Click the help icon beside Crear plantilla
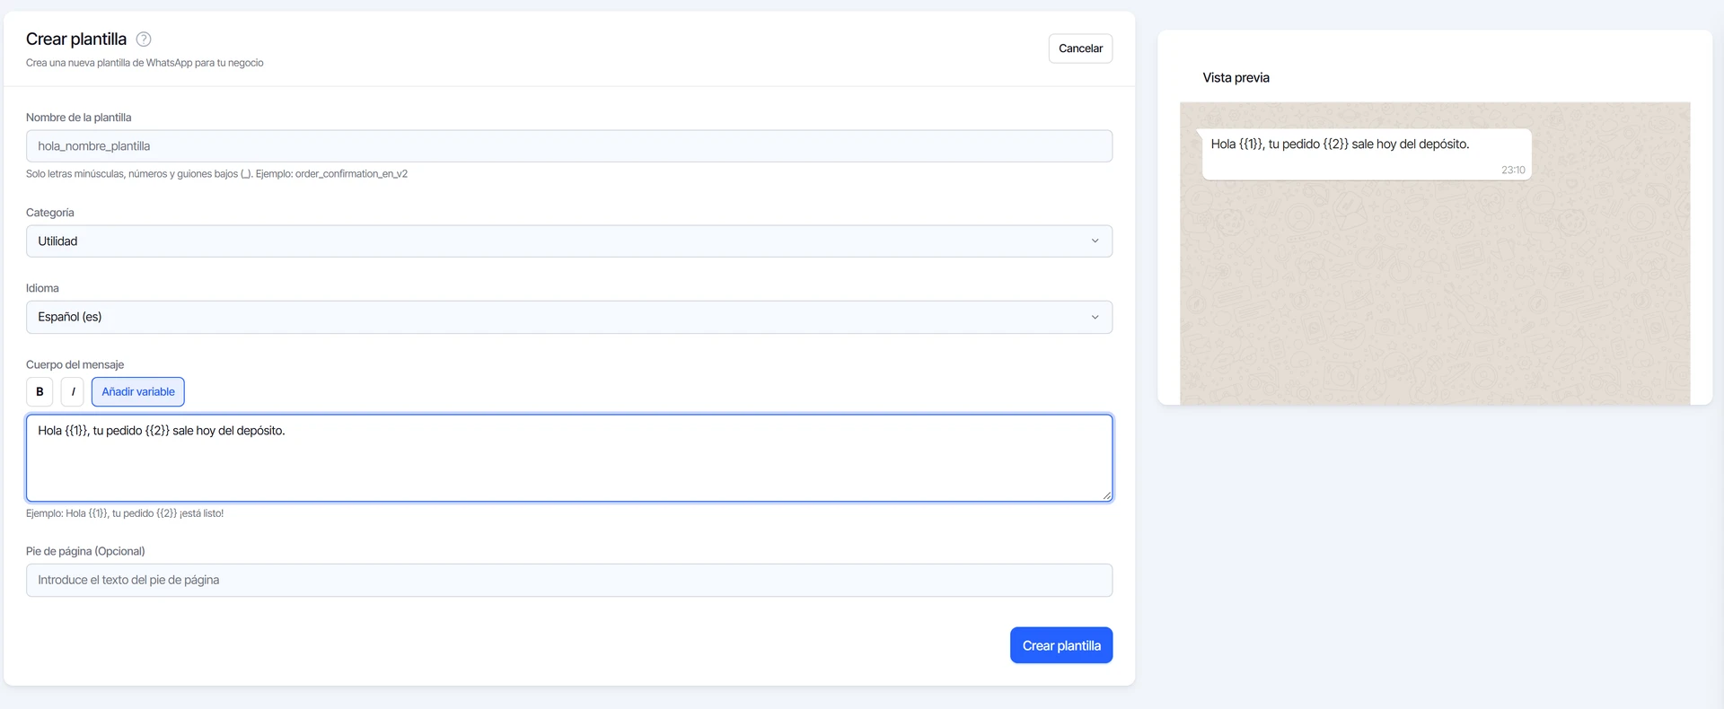Image resolution: width=1724 pixels, height=709 pixels. pyautogui.click(x=144, y=39)
